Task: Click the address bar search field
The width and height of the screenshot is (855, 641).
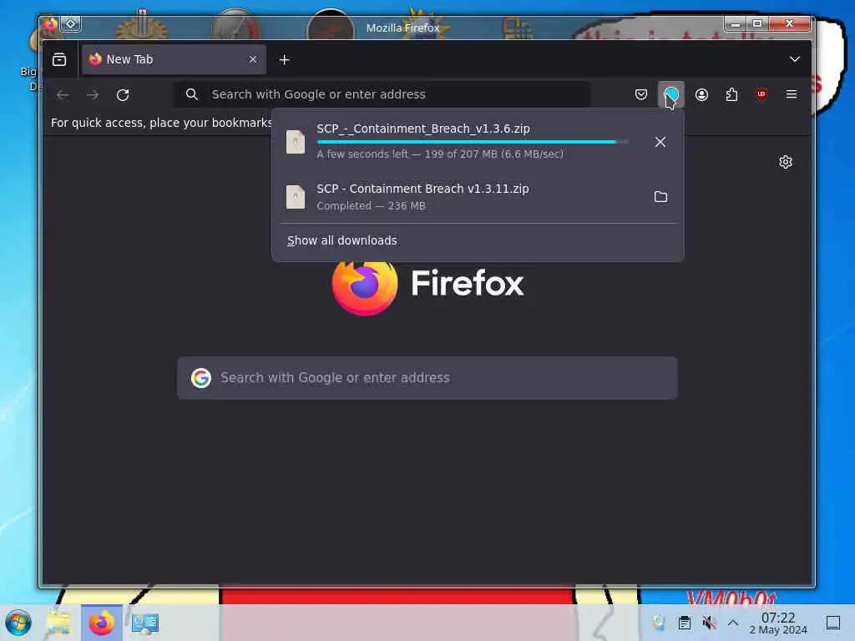Action: [382, 94]
